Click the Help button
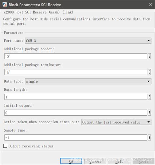 coord(119,161)
